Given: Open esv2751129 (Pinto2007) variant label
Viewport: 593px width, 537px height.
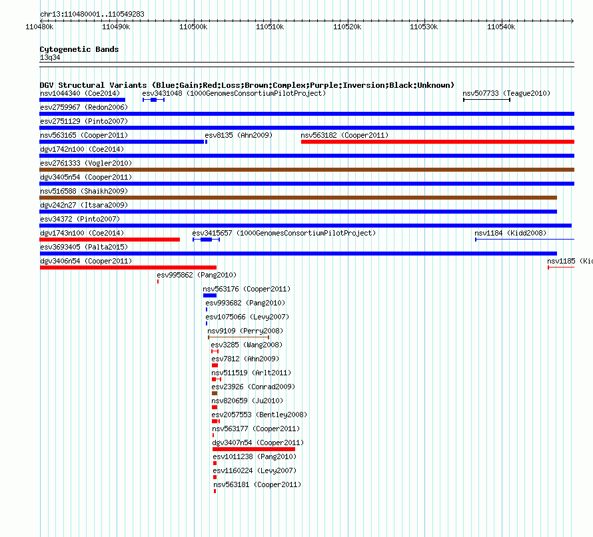Looking at the screenshot, I should [84, 121].
